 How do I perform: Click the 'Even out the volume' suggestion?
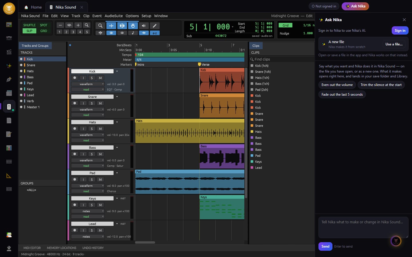coord(337,85)
